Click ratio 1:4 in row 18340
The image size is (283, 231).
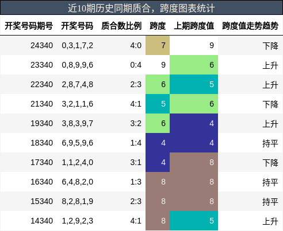point(136,143)
